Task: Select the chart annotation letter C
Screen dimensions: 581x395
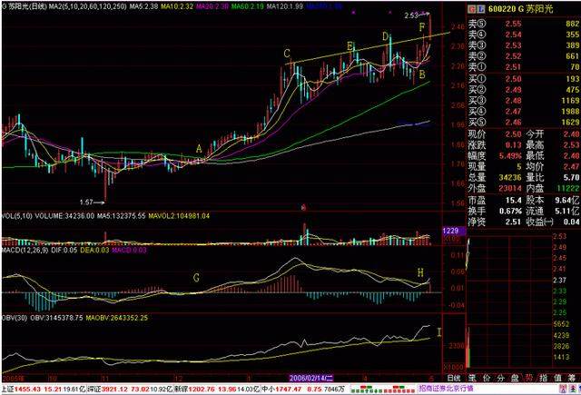Action: pyautogui.click(x=287, y=54)
